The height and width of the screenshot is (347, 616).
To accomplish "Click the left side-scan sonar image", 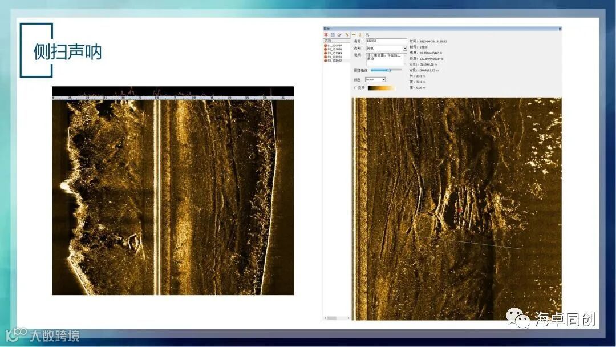I will click(173, 191).
